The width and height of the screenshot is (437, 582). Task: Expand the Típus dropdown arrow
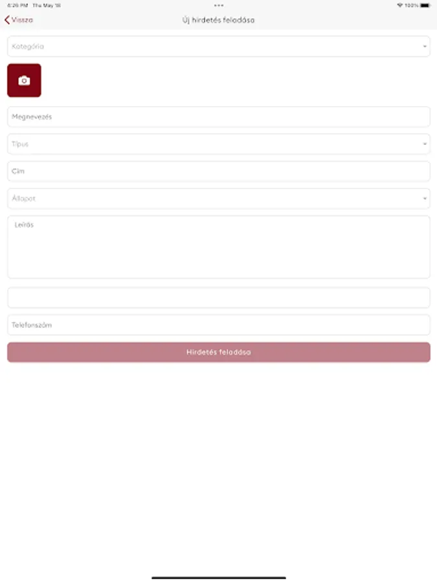425,144
